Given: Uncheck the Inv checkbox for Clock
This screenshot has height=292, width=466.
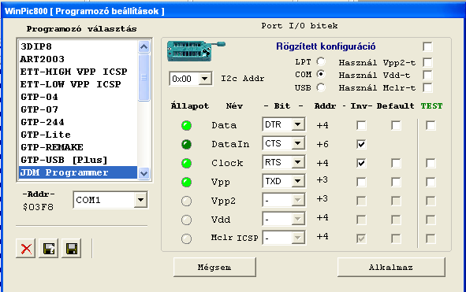Looking at the screenshot, I should [x=361, y=163].
